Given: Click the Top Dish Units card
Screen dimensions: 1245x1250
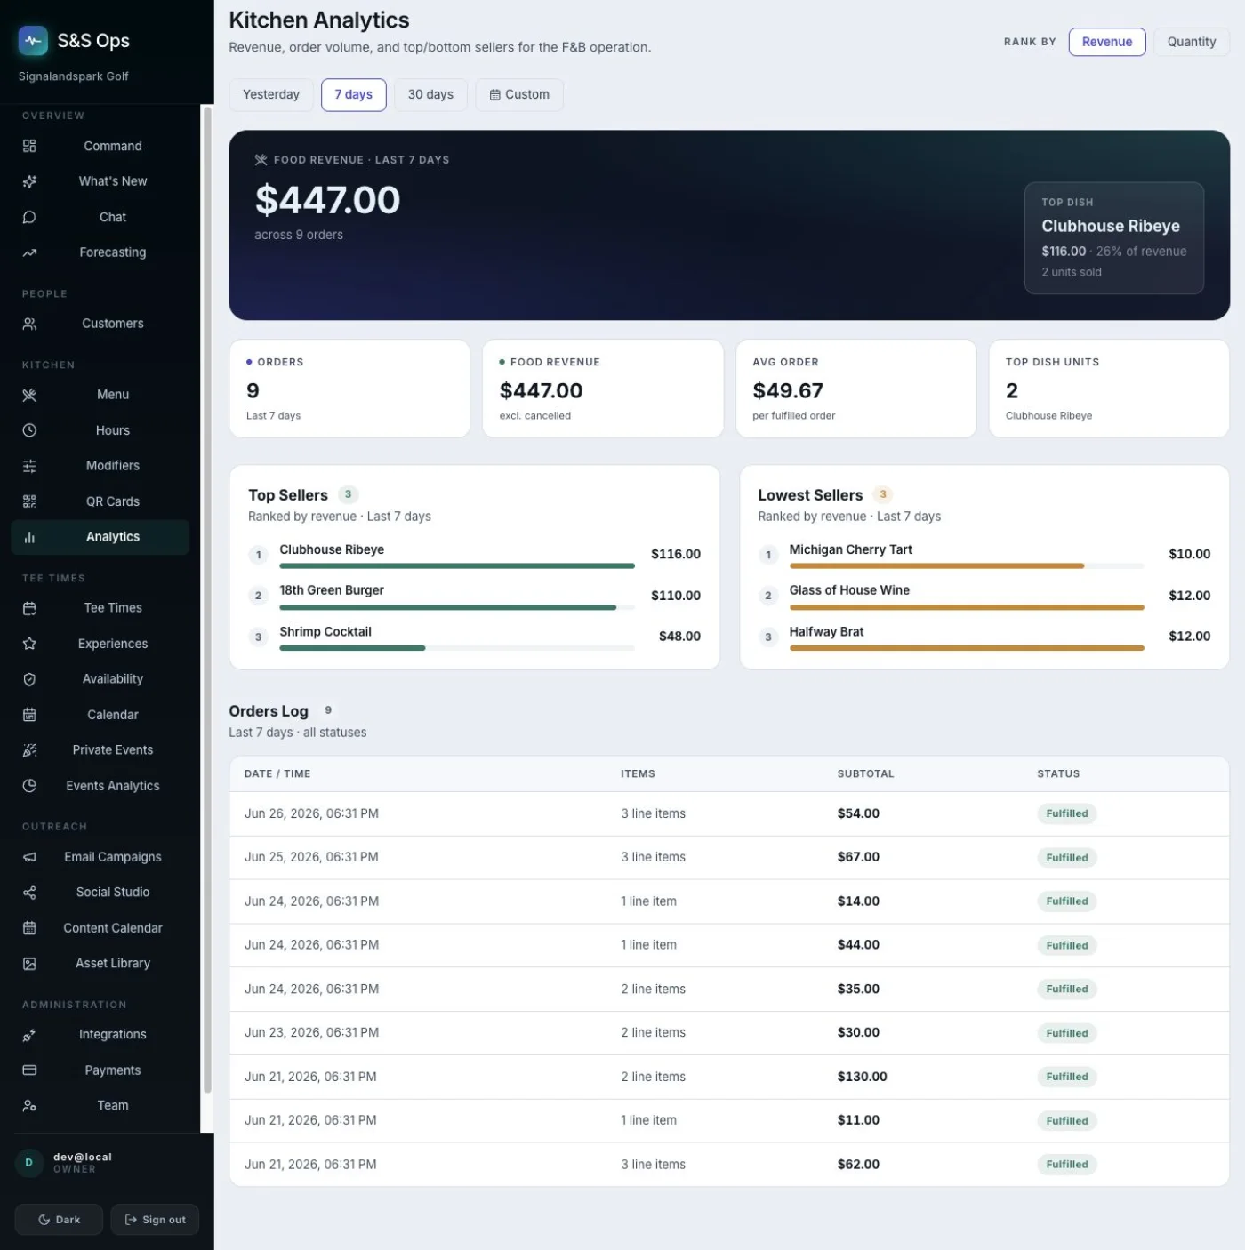Looking at the screenshot, I should pos(1109,389).
